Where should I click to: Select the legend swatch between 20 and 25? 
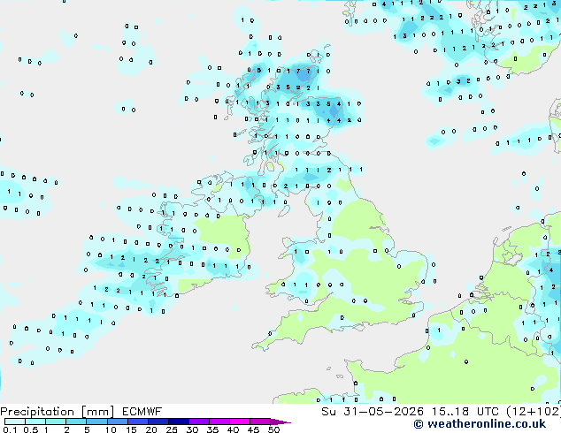click(x=158, y=422)
